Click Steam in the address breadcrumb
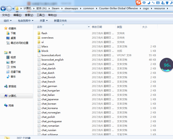The image size is (173, 139). point(55,8)
